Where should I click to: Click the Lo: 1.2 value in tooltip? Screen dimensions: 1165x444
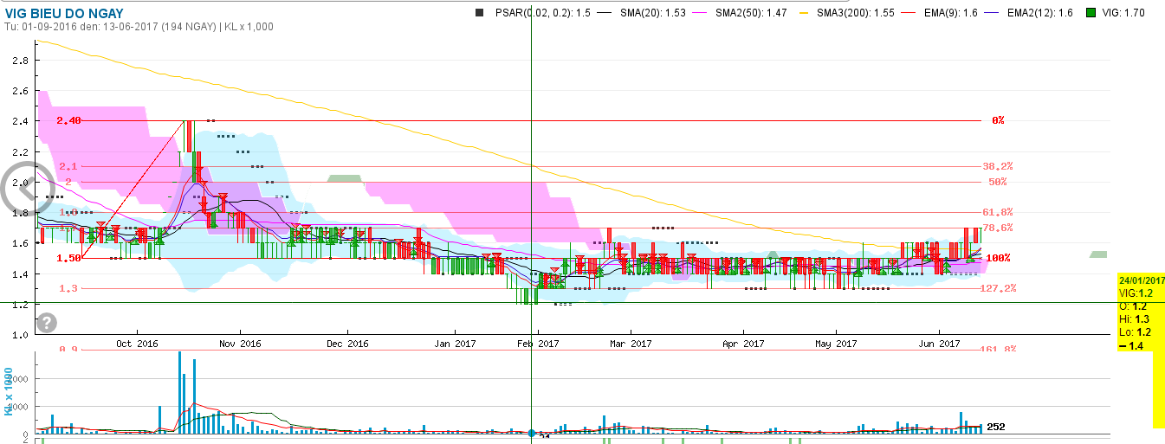click(1134, 331)
